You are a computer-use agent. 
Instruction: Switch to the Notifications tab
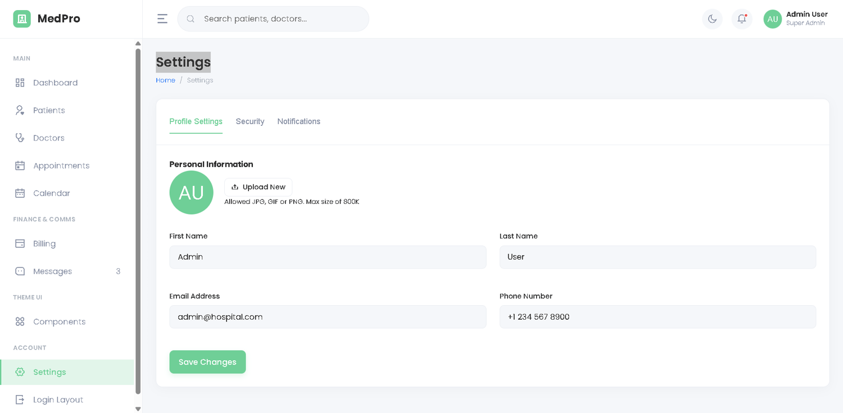pos(298,121)
